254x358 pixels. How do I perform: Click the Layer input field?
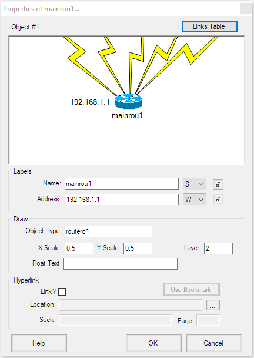pos(218,248)
